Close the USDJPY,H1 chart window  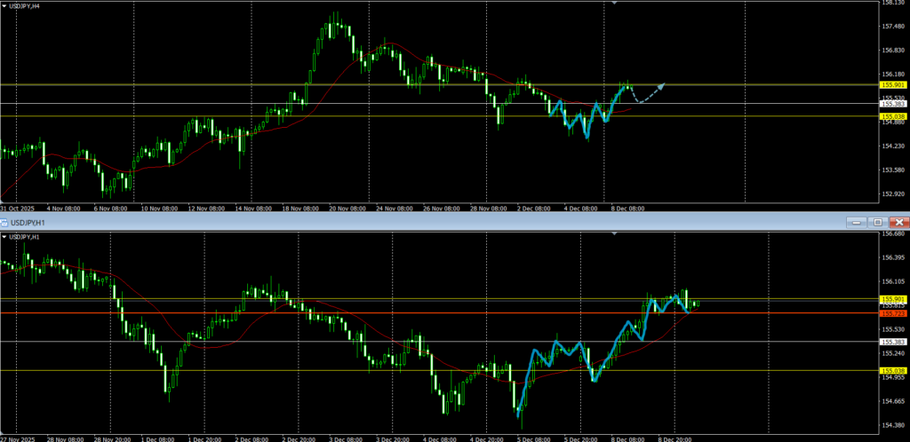(x=898, y=221)
